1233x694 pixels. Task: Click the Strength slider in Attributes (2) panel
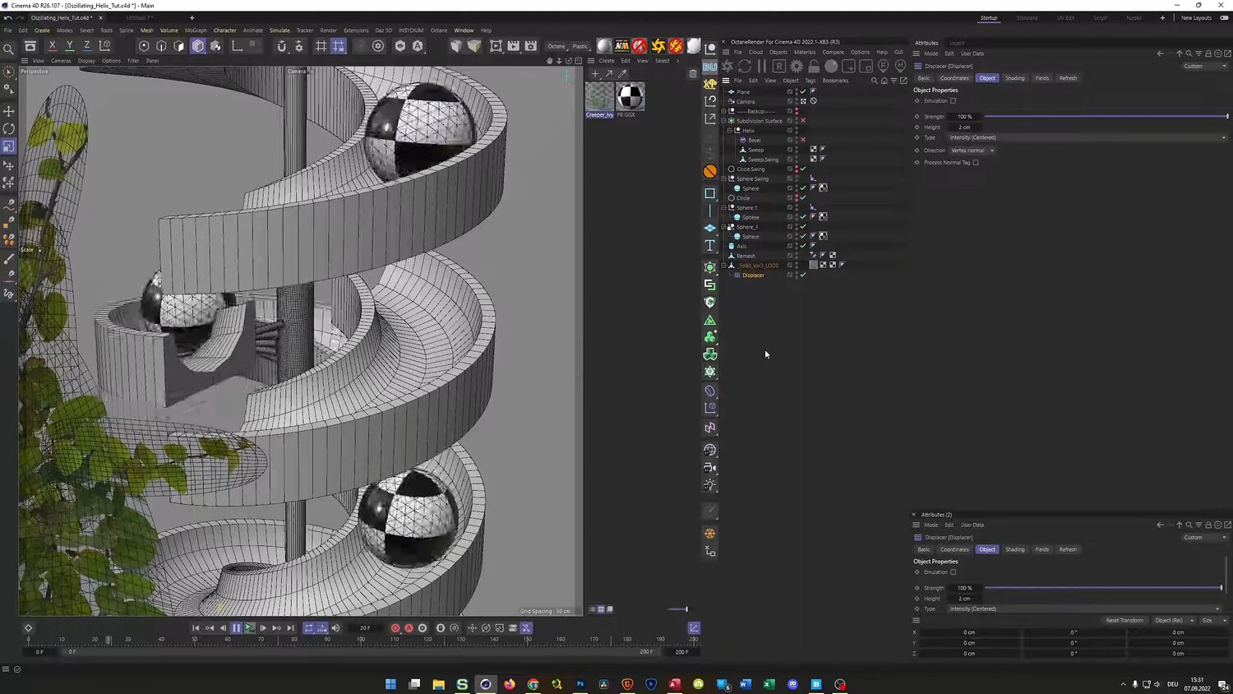tap(1103, 588)
